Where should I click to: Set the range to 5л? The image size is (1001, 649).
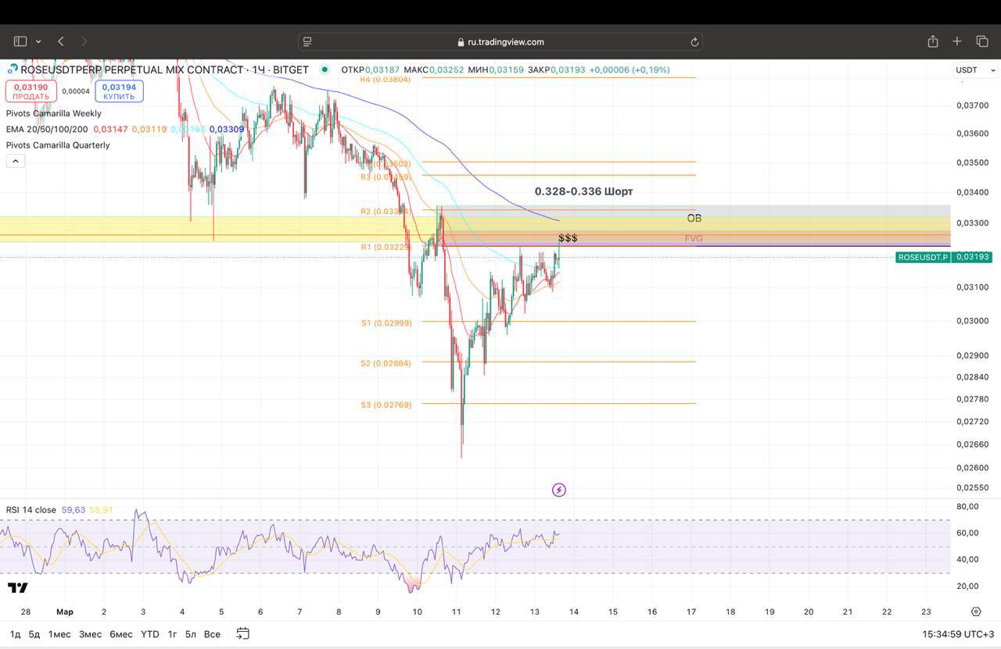pos(191,634)
